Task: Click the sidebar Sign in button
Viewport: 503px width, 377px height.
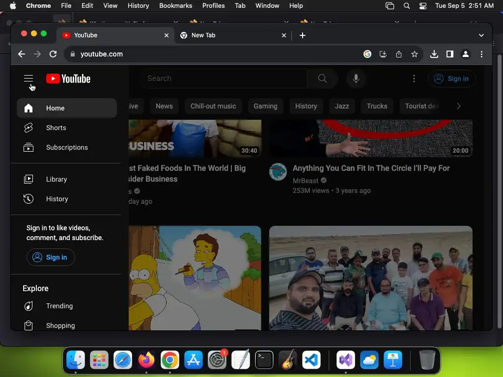Action: [x=51, y=257]
